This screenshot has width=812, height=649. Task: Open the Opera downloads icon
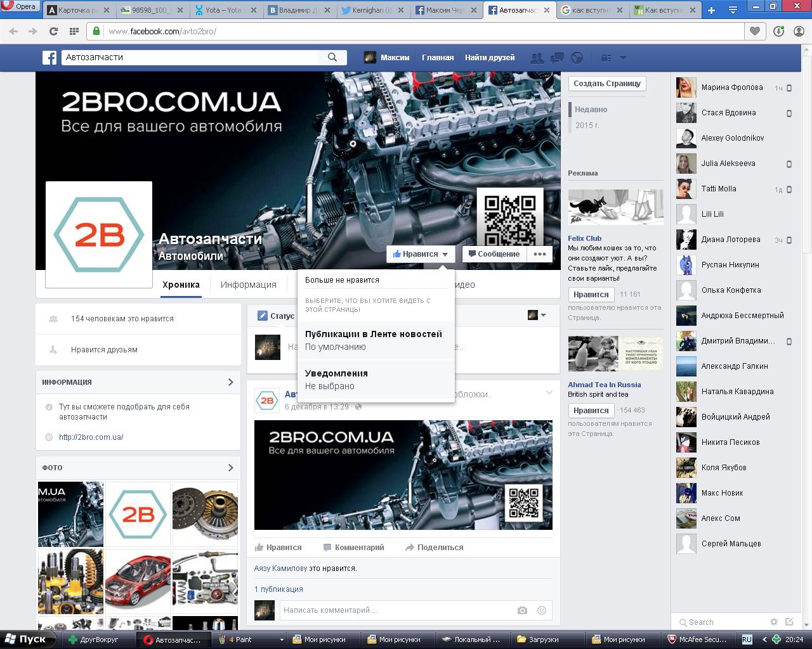[779, 31]
